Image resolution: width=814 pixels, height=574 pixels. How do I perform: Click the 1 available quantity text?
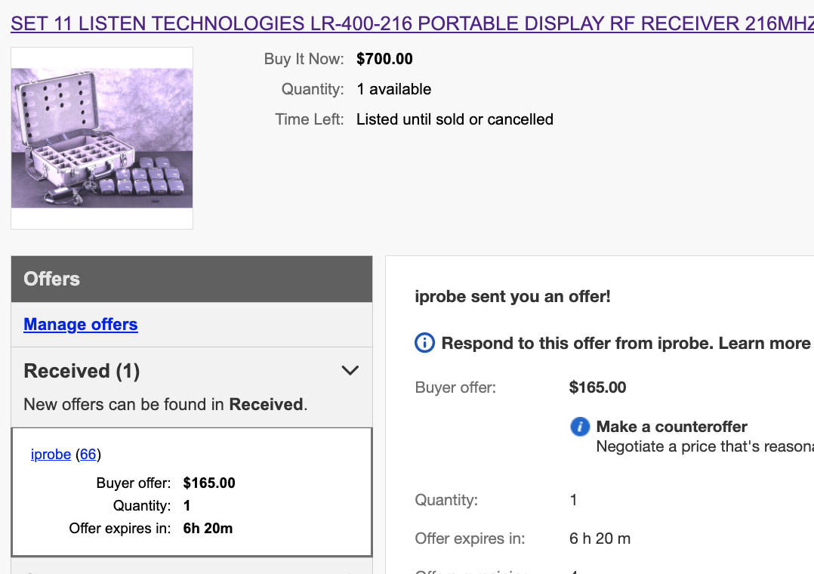393,89
